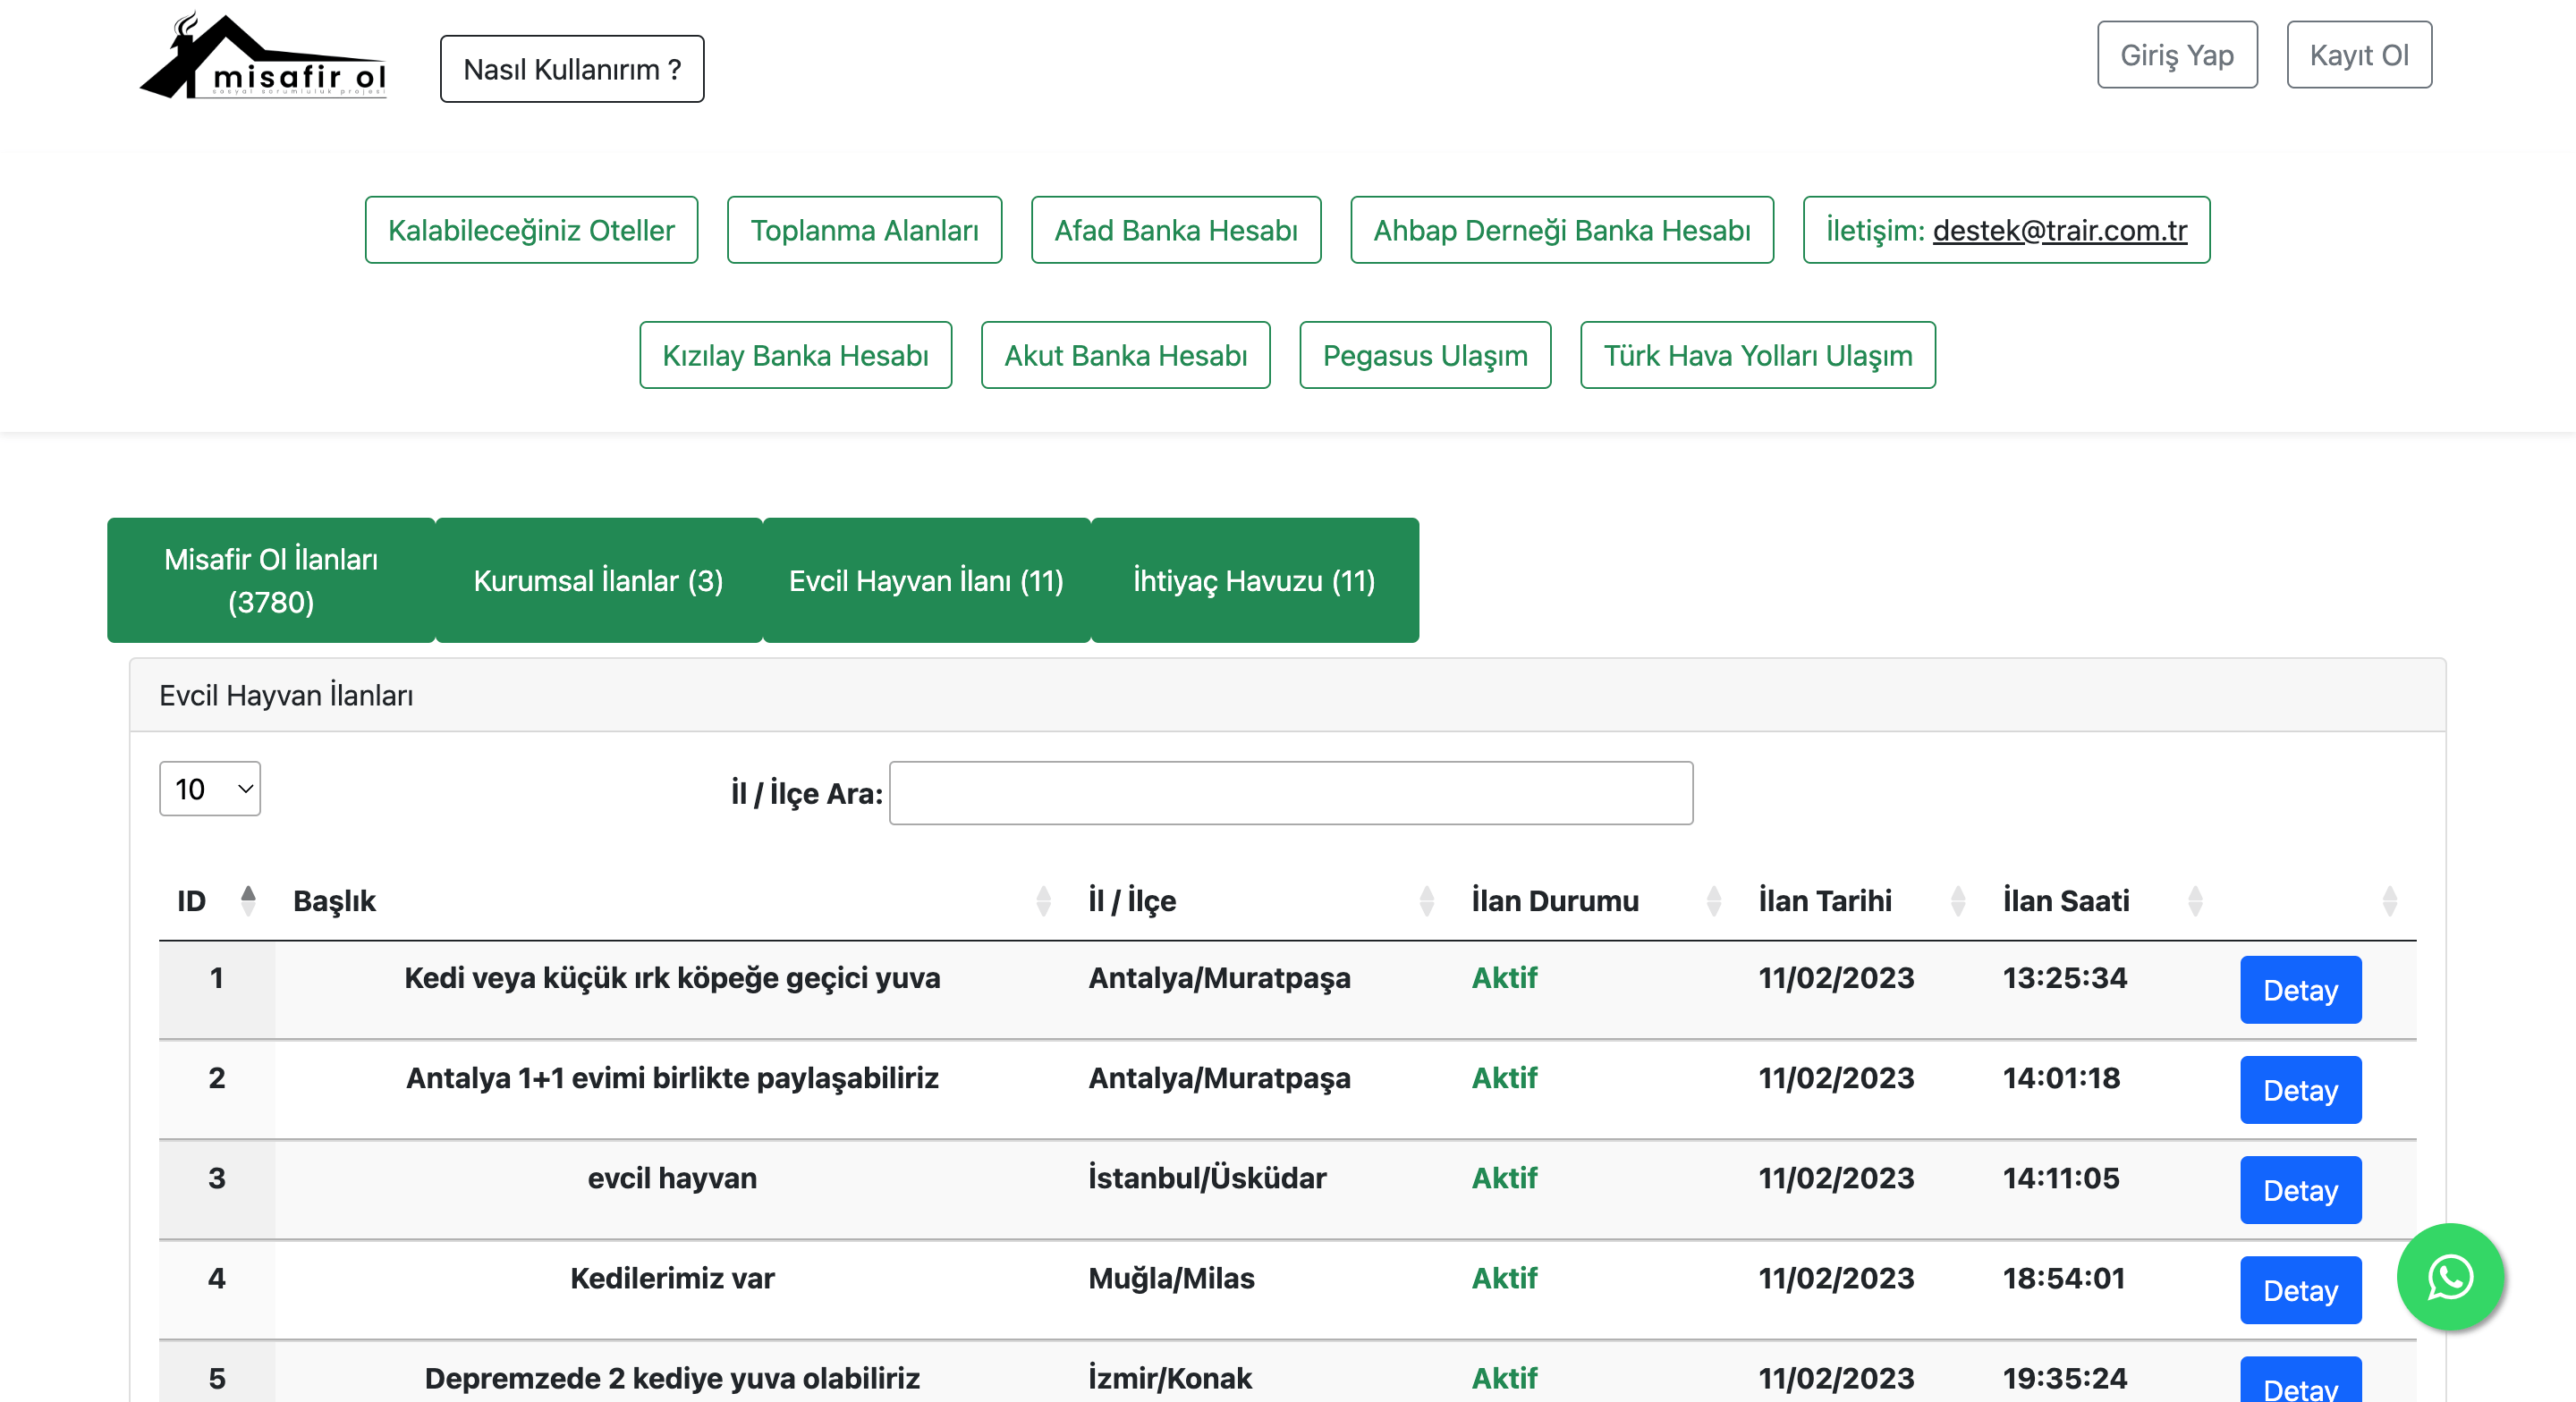This screenshot has height=1402, width=2576.
Task: Open Kalabileceğiniz Oteller link
Action: coord(531,230)
